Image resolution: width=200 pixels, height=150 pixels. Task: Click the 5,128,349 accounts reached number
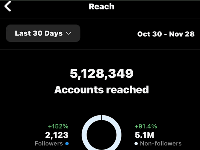point(102,73)
